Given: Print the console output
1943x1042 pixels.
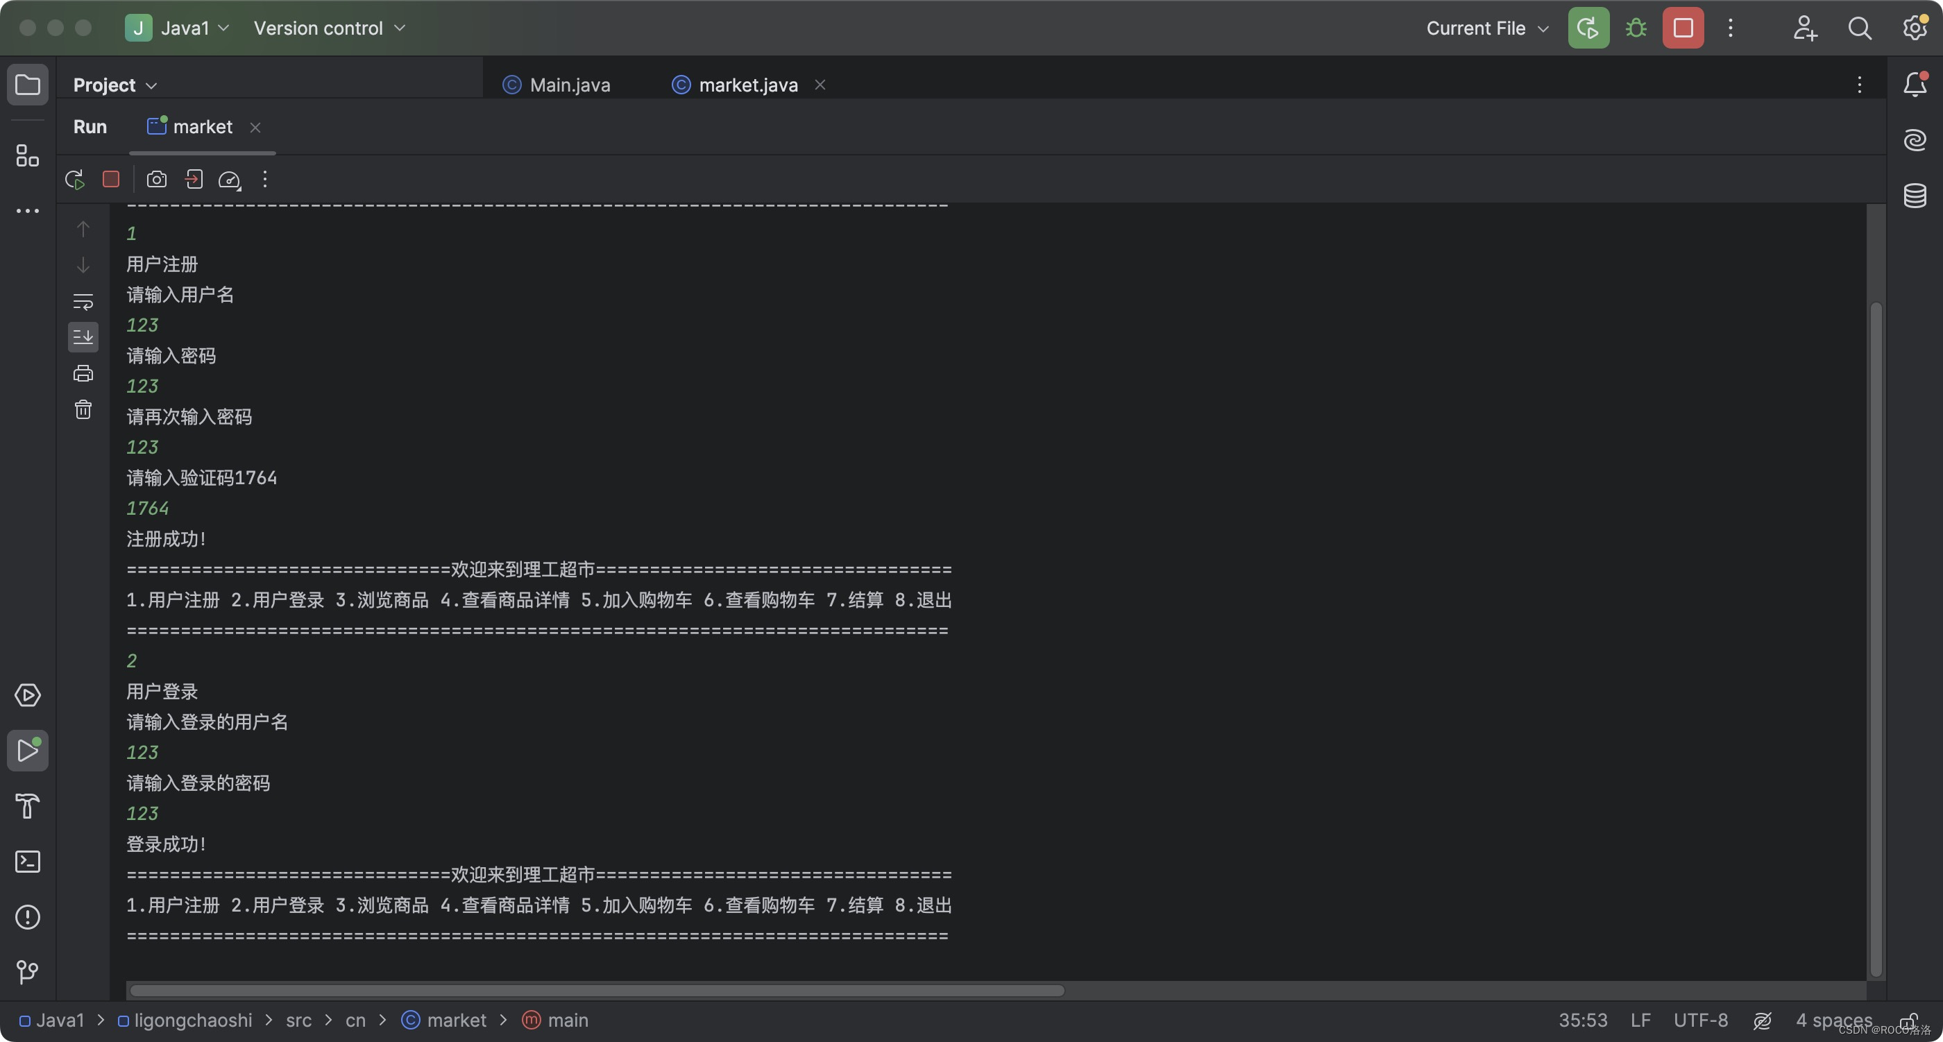Looking at the screenshot, I should pyautogui.click(x=83, y=374).
